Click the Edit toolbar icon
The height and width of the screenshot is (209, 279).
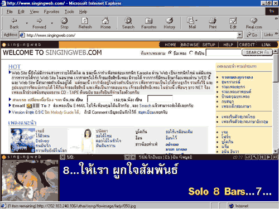pos(233,23)
